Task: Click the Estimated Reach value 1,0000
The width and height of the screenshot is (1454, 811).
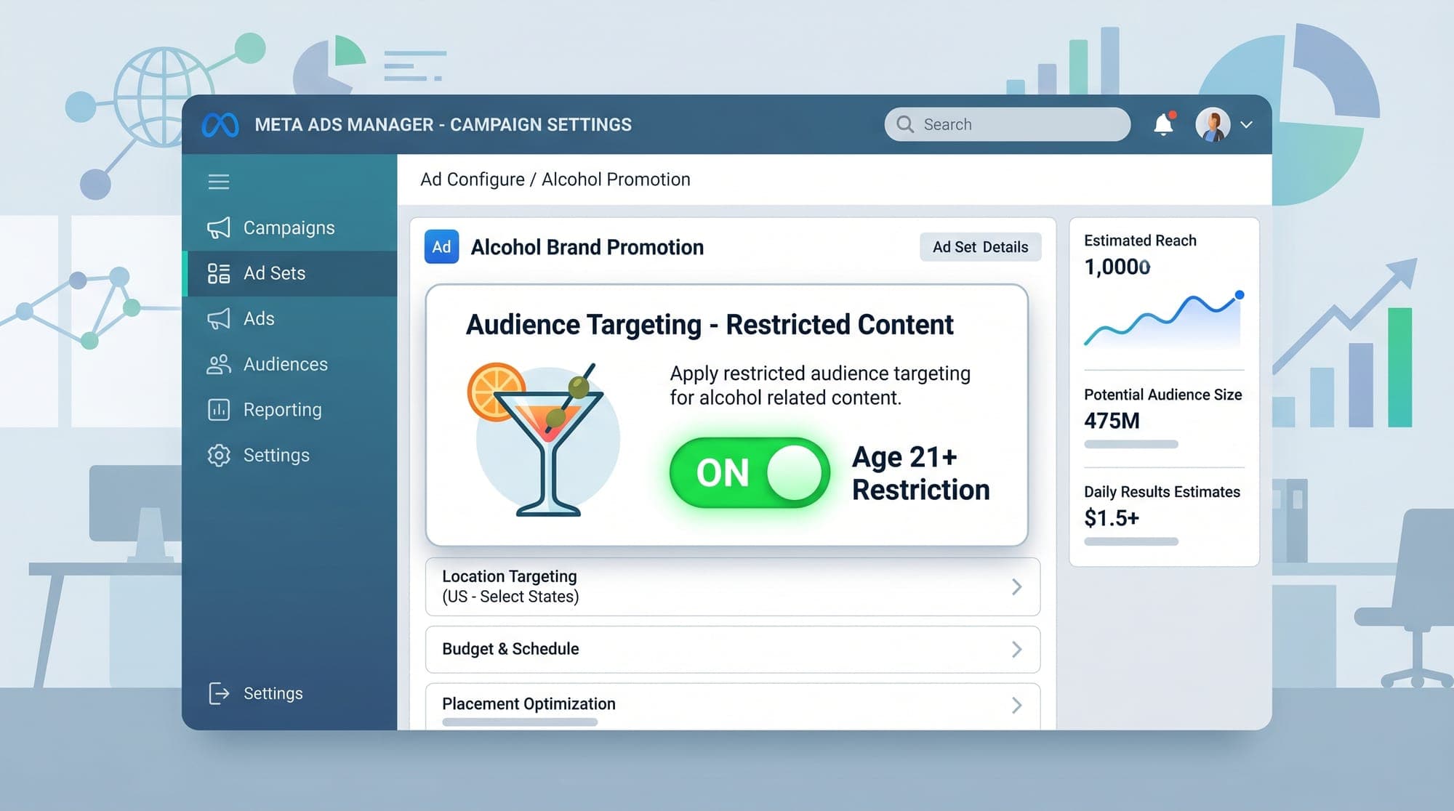Action: 1117,267
